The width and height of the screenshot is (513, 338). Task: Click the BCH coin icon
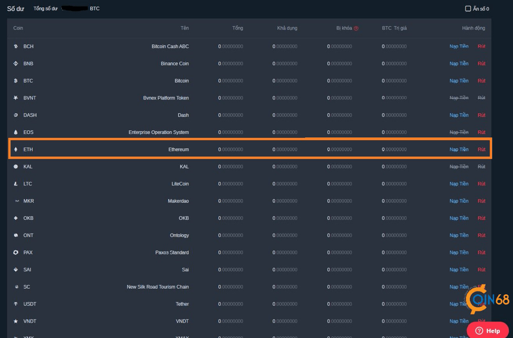pos(16,46)
